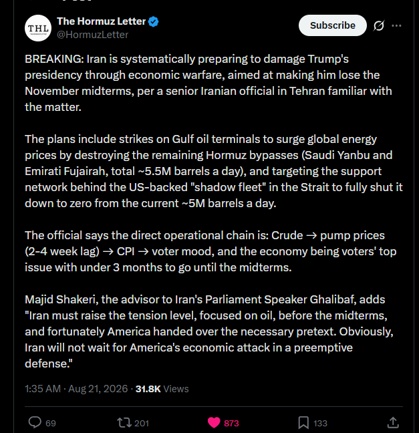419x433 pixels.
Task: Open the three-dot more options menu
Action: click(396, 25)
